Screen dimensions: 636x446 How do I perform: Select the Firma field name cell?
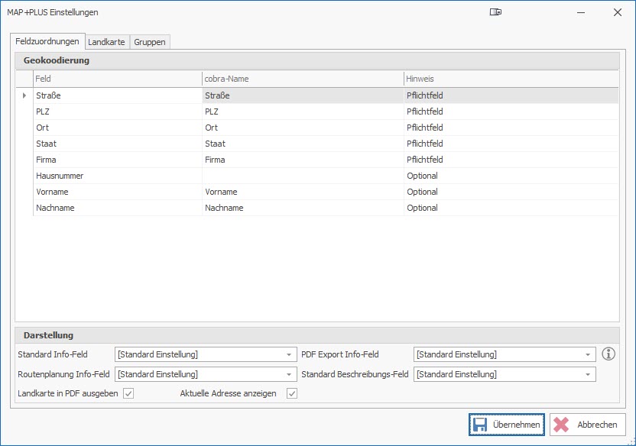click(118, 160)
